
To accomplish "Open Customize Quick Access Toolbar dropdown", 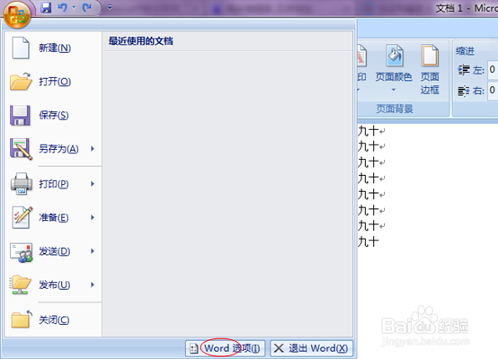I will click(x=110, y=7).
